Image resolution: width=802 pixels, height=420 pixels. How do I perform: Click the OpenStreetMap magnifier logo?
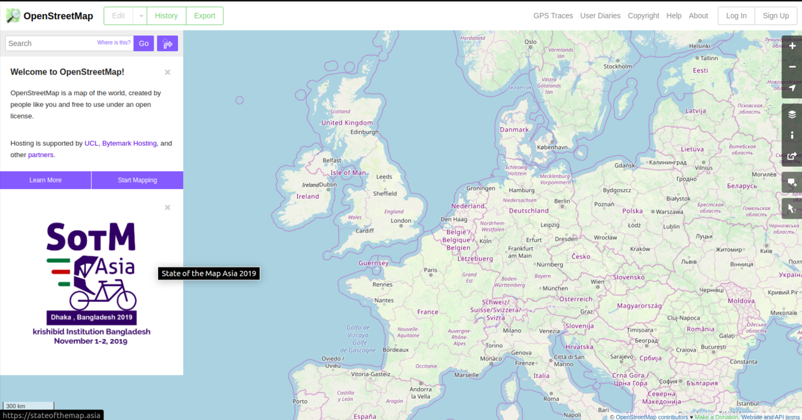(x=13, y=16)
